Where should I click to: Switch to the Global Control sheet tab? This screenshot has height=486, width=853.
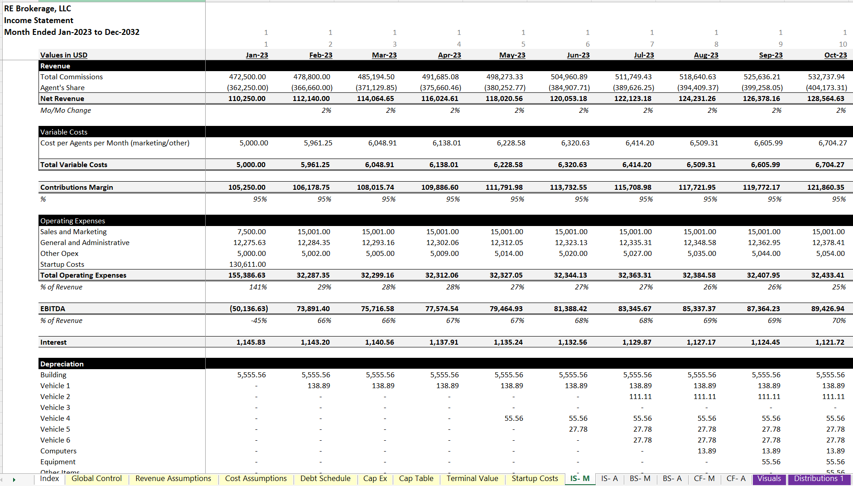[96, 479]
